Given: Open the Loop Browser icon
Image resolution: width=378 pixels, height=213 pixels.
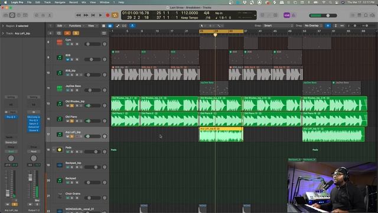Looking at the screenshot, I should pos(366,15).
